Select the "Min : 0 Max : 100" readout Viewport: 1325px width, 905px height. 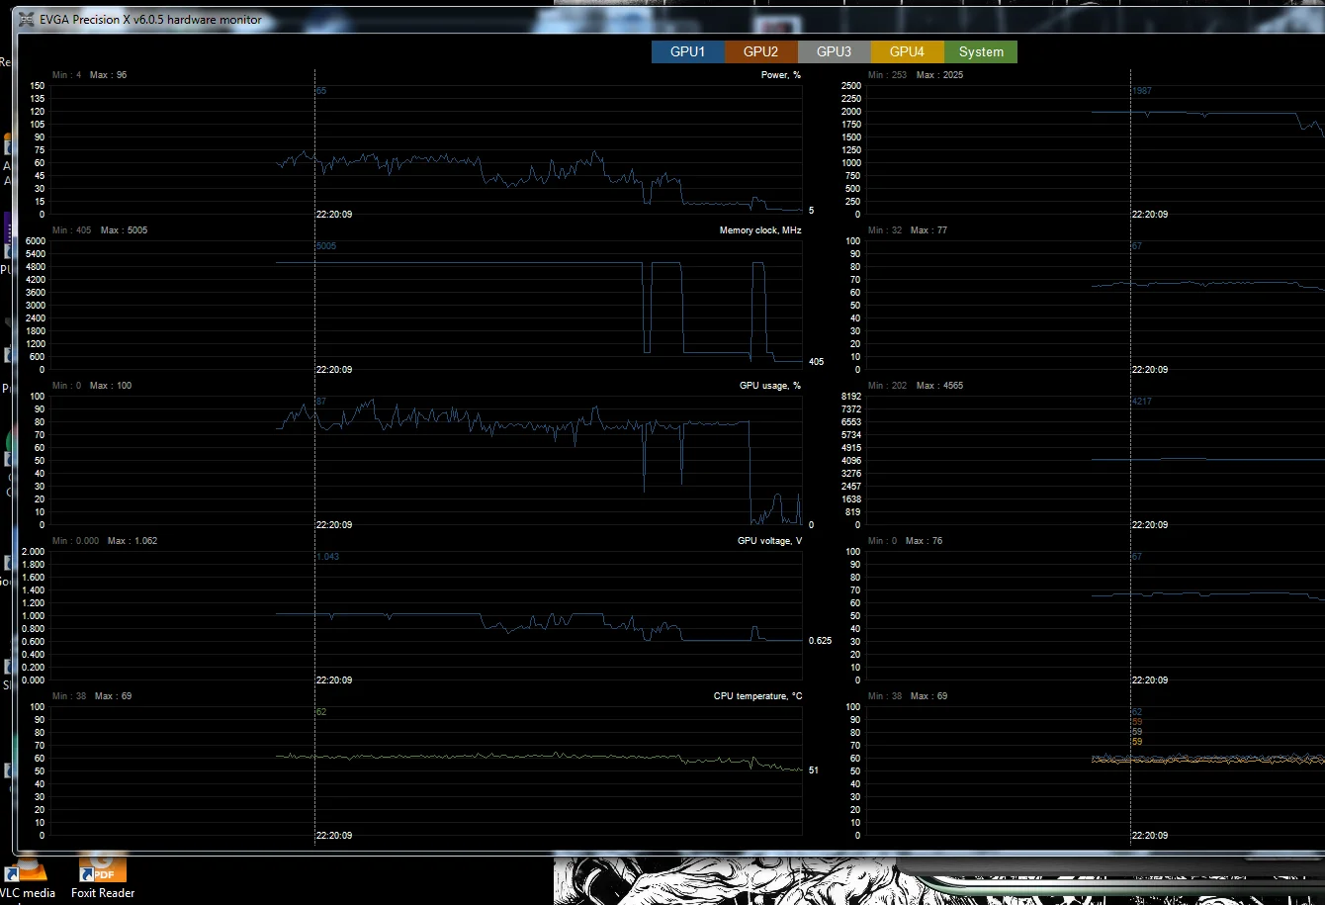[x=92, y=386]
